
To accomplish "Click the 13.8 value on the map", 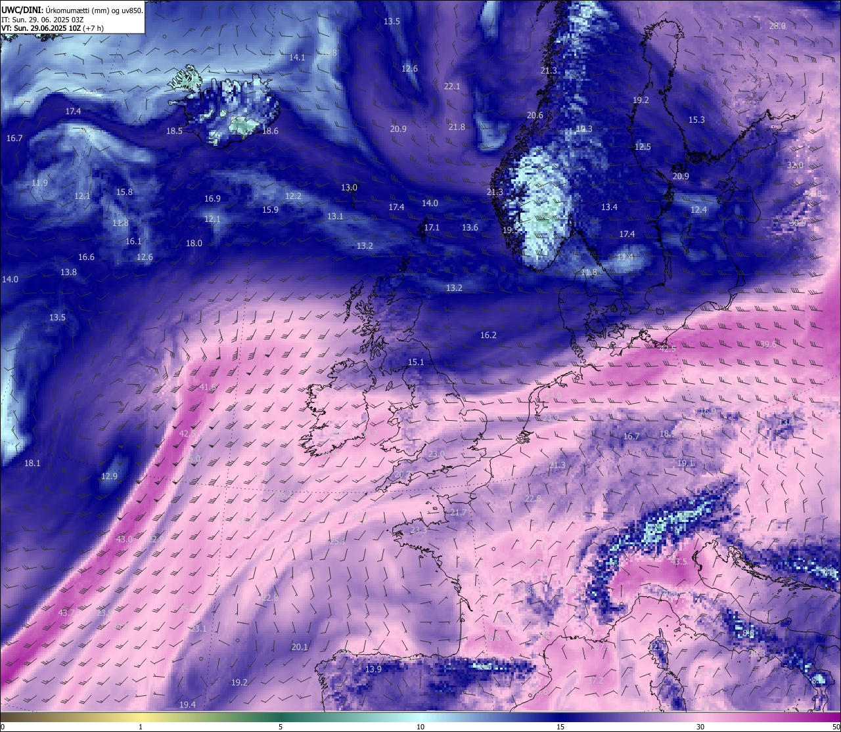I will pyautogui.click(x=68, y=272).
